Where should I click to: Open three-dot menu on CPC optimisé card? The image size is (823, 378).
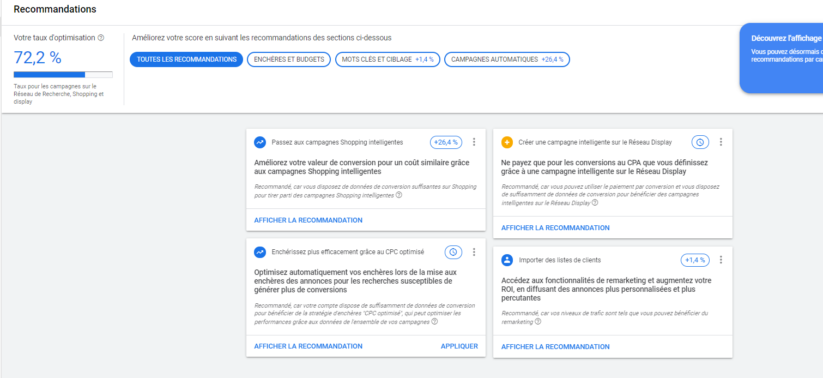(474, 252)
